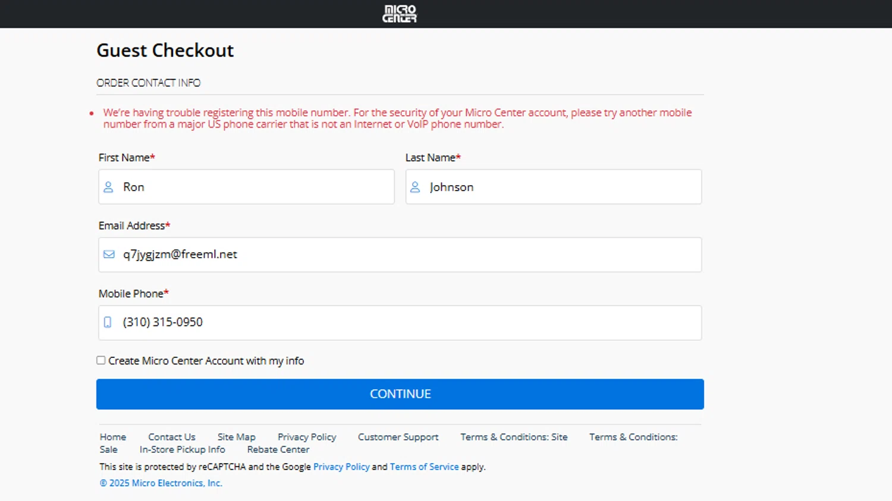The image size is (892, 501).
Task: Visit the Customer Support link
Action: 398,437
